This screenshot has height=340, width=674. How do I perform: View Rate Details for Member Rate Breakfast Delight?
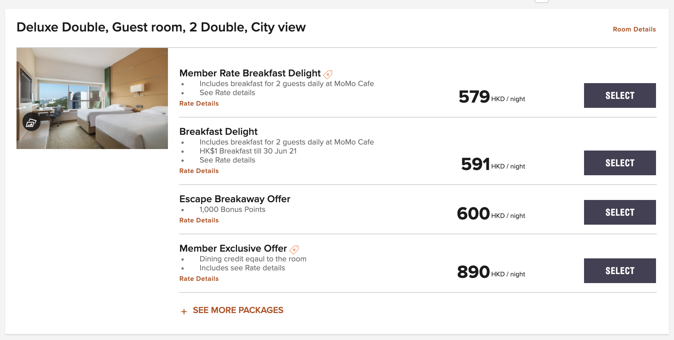tap(199, 103)
